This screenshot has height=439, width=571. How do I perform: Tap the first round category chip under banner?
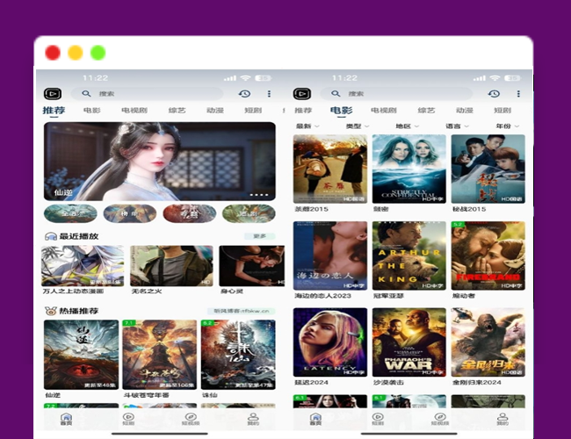tap(70, 212)
